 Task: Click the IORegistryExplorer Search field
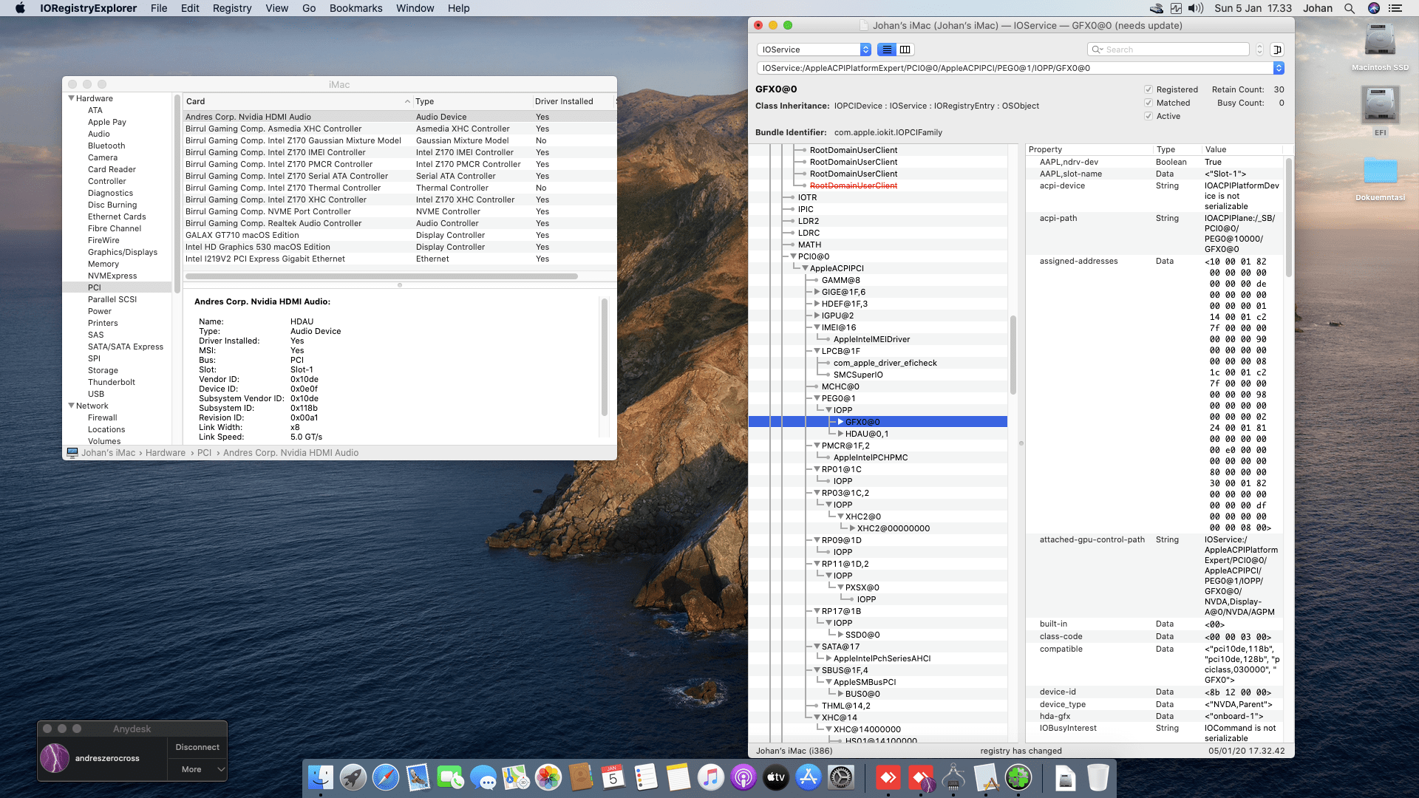click(1168, 50)
